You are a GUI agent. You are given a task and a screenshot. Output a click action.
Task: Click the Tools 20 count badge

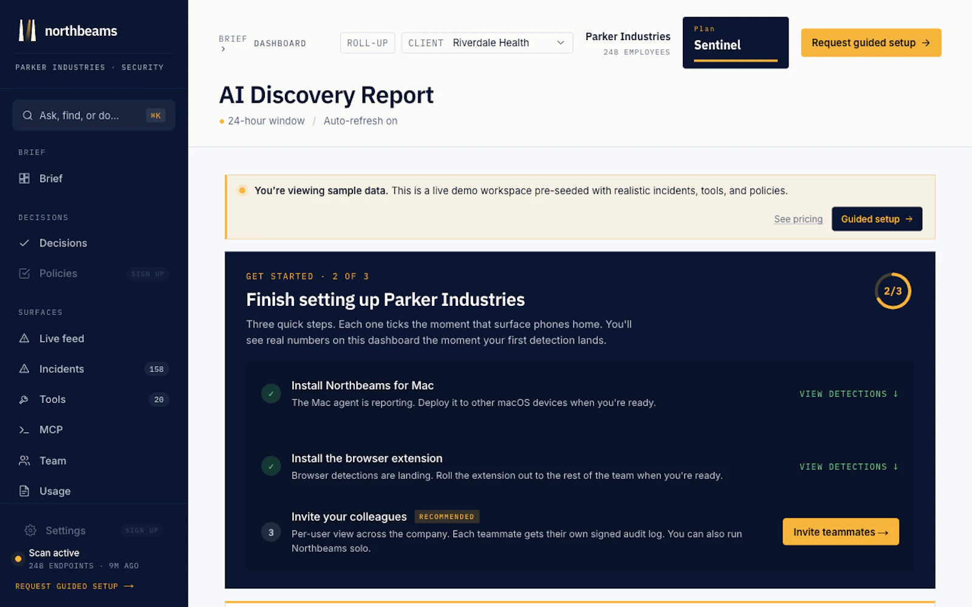[159, 399]
